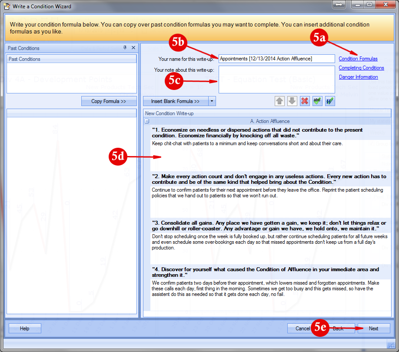Select step 1 Economize formula heading

click(x=270, y=133)
